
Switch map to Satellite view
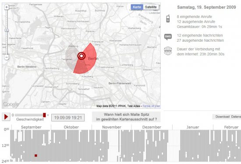pyautogui.click(x=151, y=7)
